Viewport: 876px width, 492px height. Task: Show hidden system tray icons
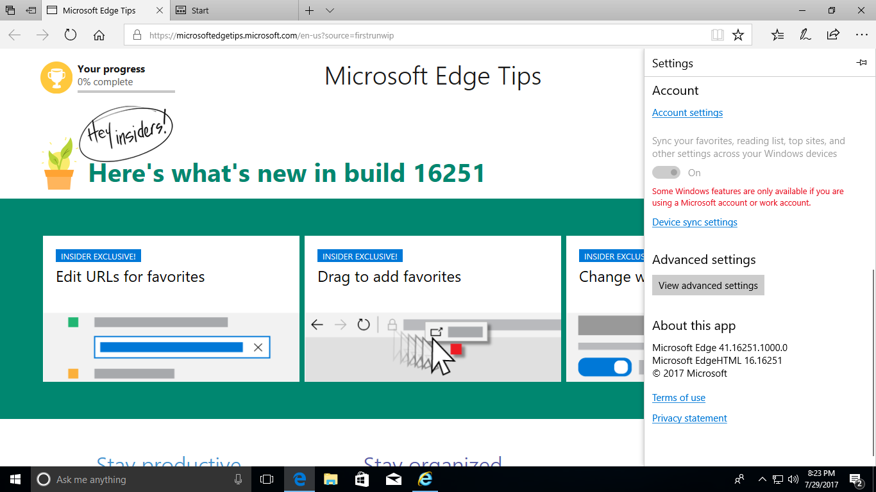click(x=762, y=479)
